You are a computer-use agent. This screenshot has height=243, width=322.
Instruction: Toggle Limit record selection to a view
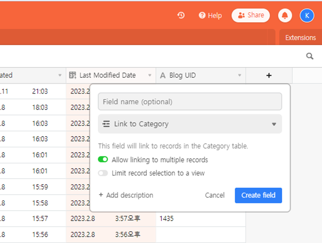(103, 173)
